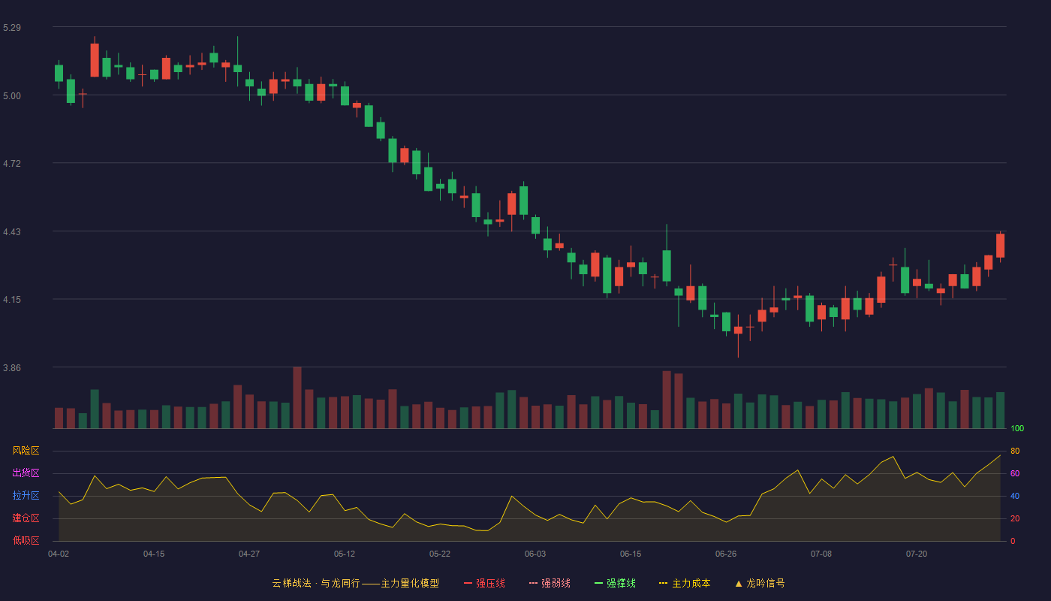Select the 出货区 zone label
Image resolution: width=1051 pixels, height=601 pixels.
(x=26, y=473)
